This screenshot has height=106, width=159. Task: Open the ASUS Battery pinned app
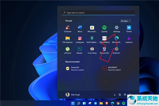(x=92, y=40)
